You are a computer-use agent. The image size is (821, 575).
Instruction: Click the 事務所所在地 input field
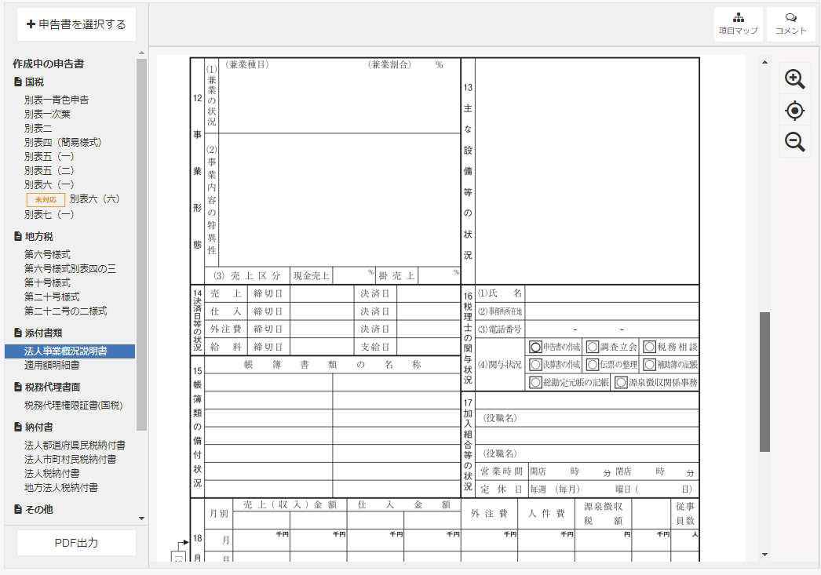(x=611, y=311)
